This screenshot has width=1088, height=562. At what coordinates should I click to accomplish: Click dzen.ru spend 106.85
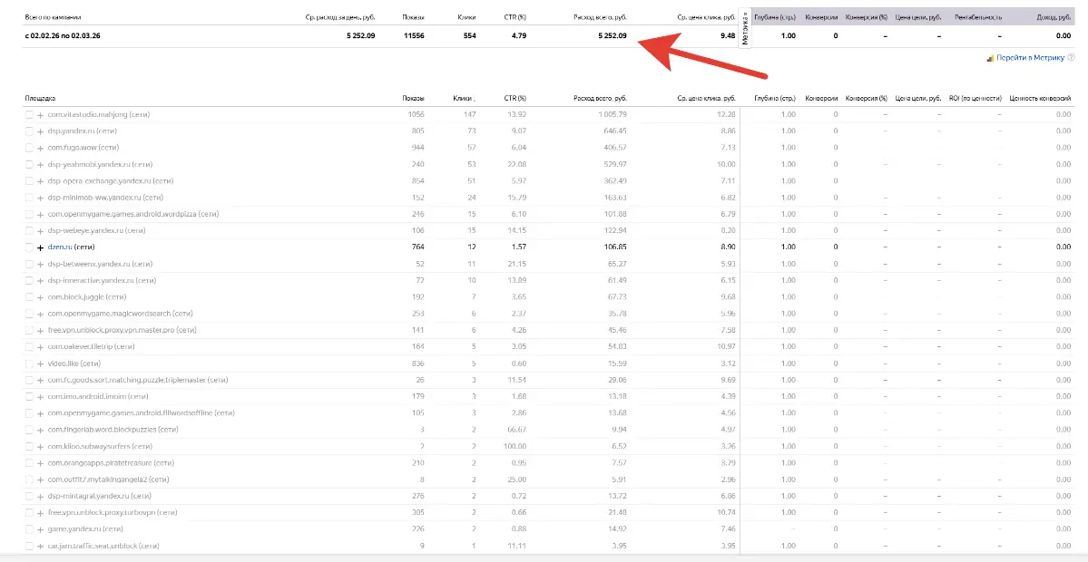615,247
